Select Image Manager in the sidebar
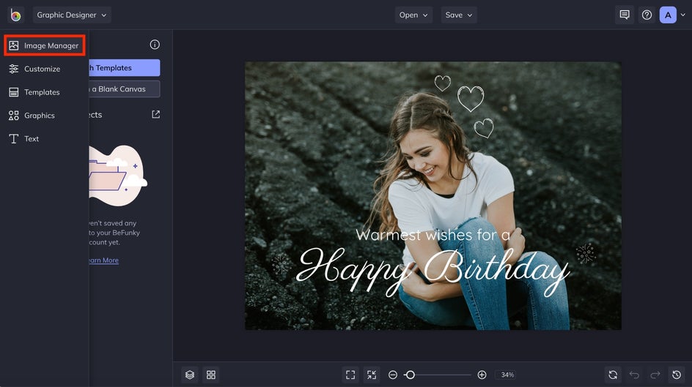 [x=44, y=45]
